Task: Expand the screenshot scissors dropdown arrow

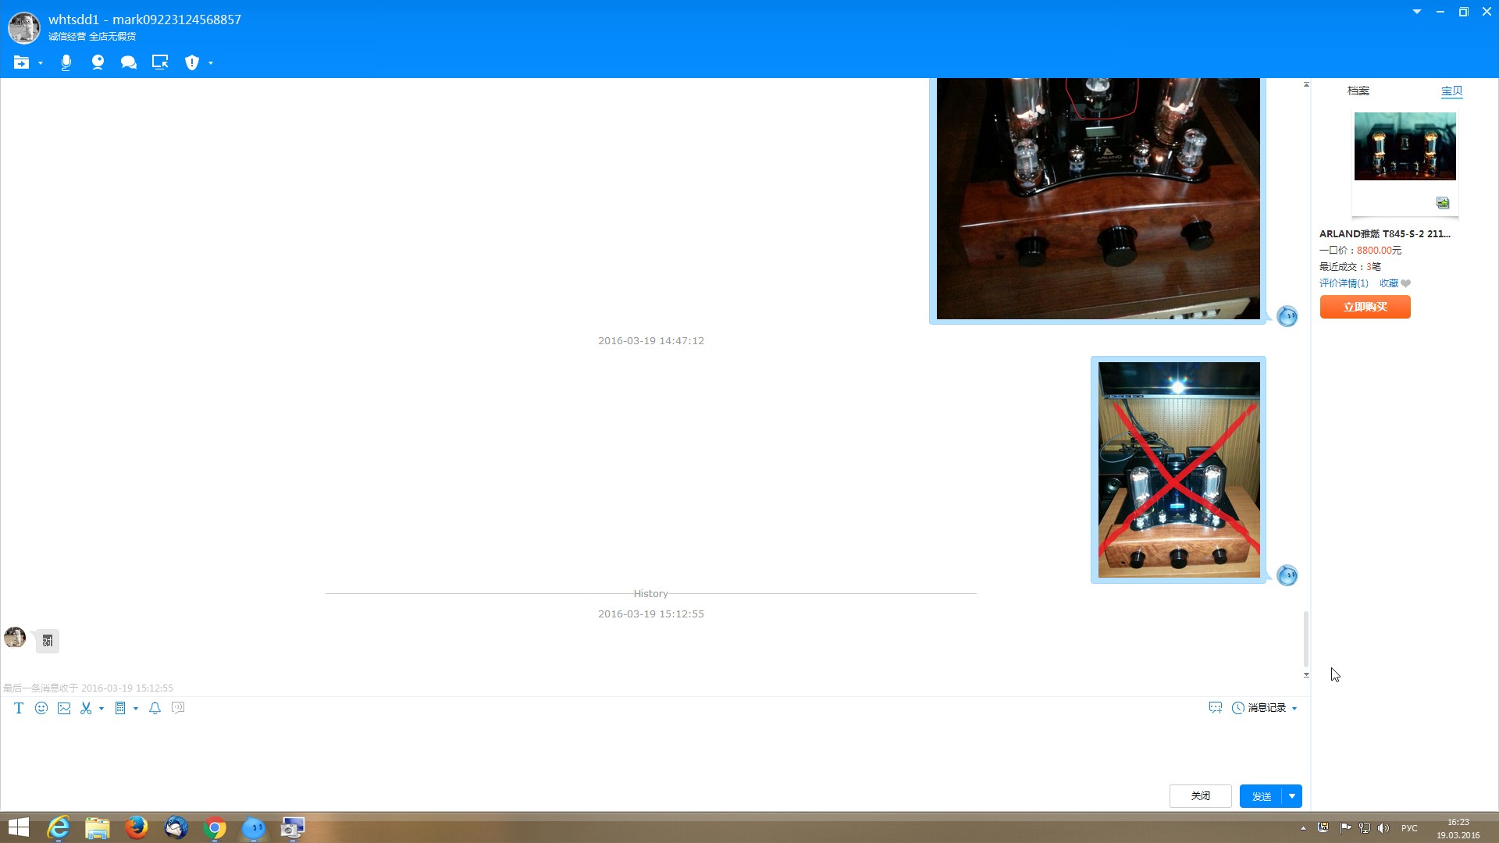Action: coord(101,709)
